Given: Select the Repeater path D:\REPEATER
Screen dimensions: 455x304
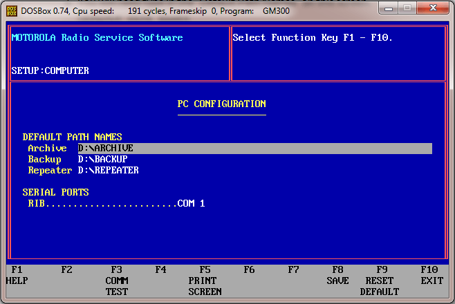Looking at the screenshot, I should (108, 170).
